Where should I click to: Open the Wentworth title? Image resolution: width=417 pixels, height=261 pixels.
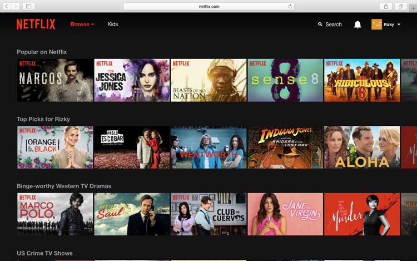pyautogui.click(x=209, y=147)
